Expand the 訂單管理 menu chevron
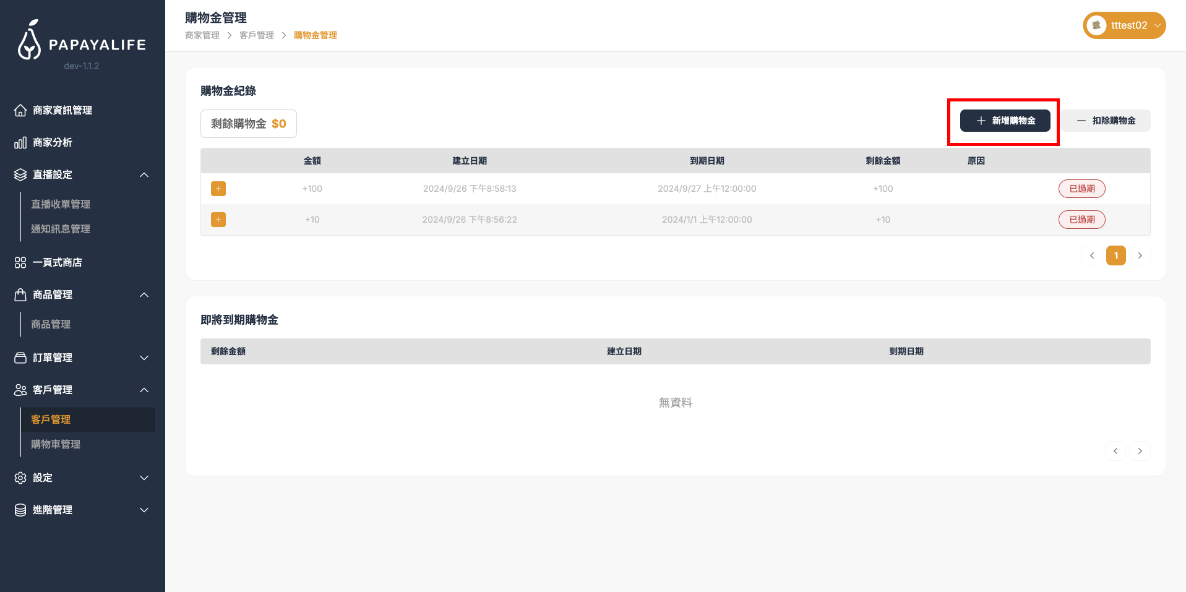The image size is (1186, 592). click(144, 358)
